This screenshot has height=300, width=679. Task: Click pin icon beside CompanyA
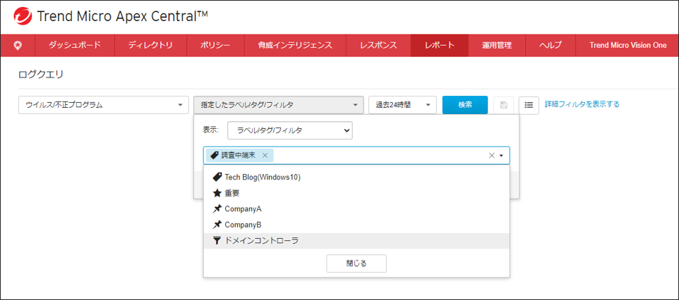click(x=217, y=208)
